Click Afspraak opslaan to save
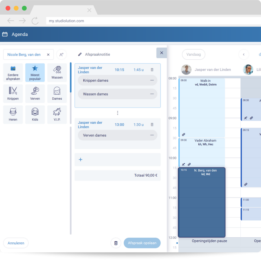The image size is (261, 261). pyautogui.click(x=142, y=243)
